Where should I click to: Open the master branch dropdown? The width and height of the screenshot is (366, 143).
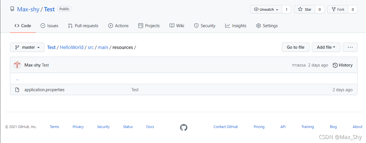[x=27, y=47]
